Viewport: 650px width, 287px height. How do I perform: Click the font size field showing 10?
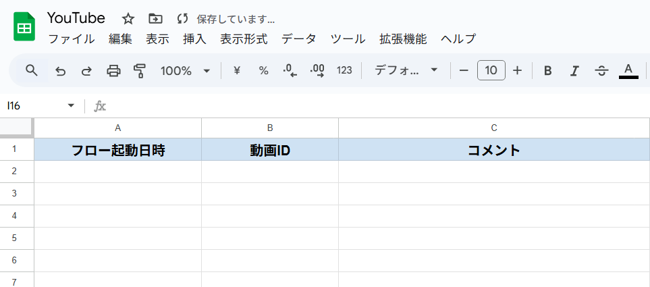click(491, 70)
